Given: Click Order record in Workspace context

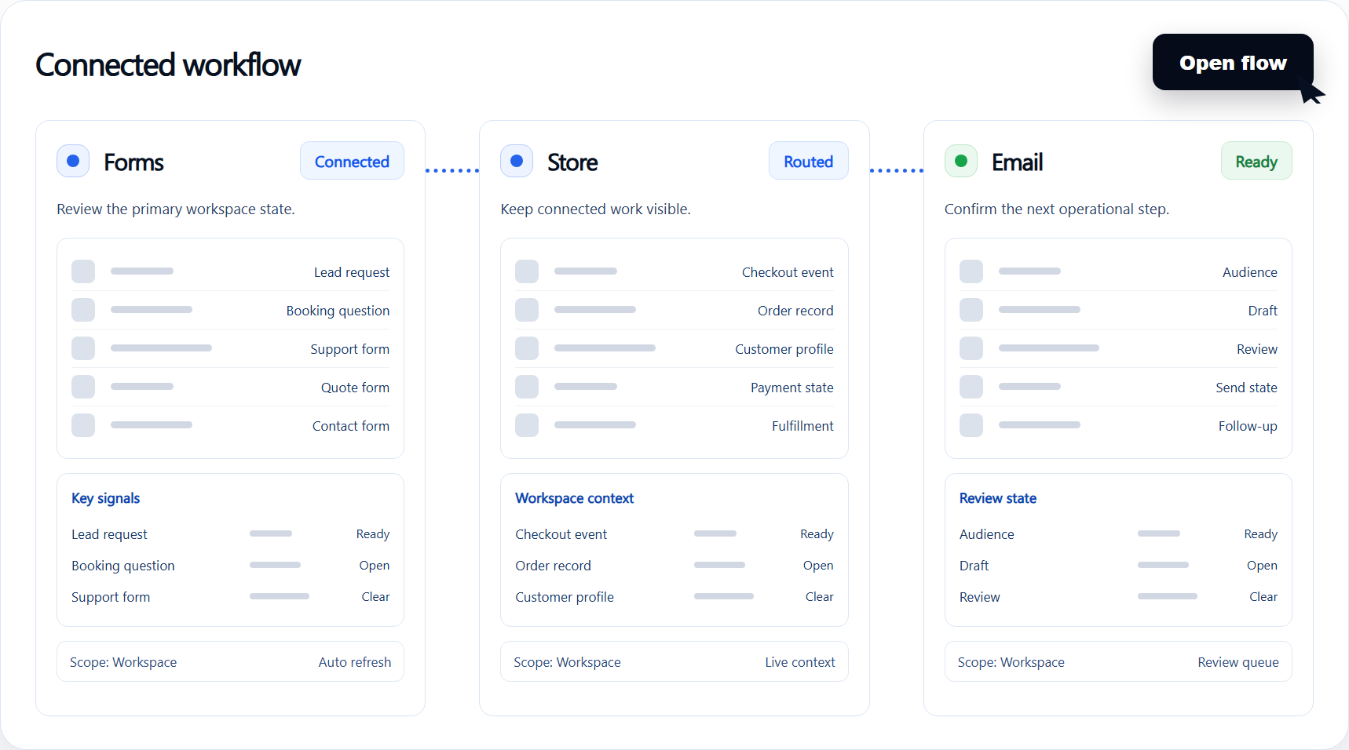Looking at the screenshot, I should click(x=553, y=566).
